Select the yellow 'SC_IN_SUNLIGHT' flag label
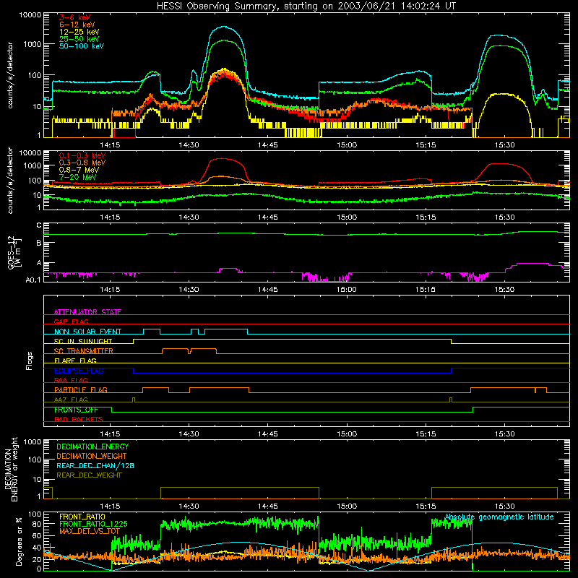The height and width of the screenshot is (578, 578). pyautogui.click(x=83, y=341)
